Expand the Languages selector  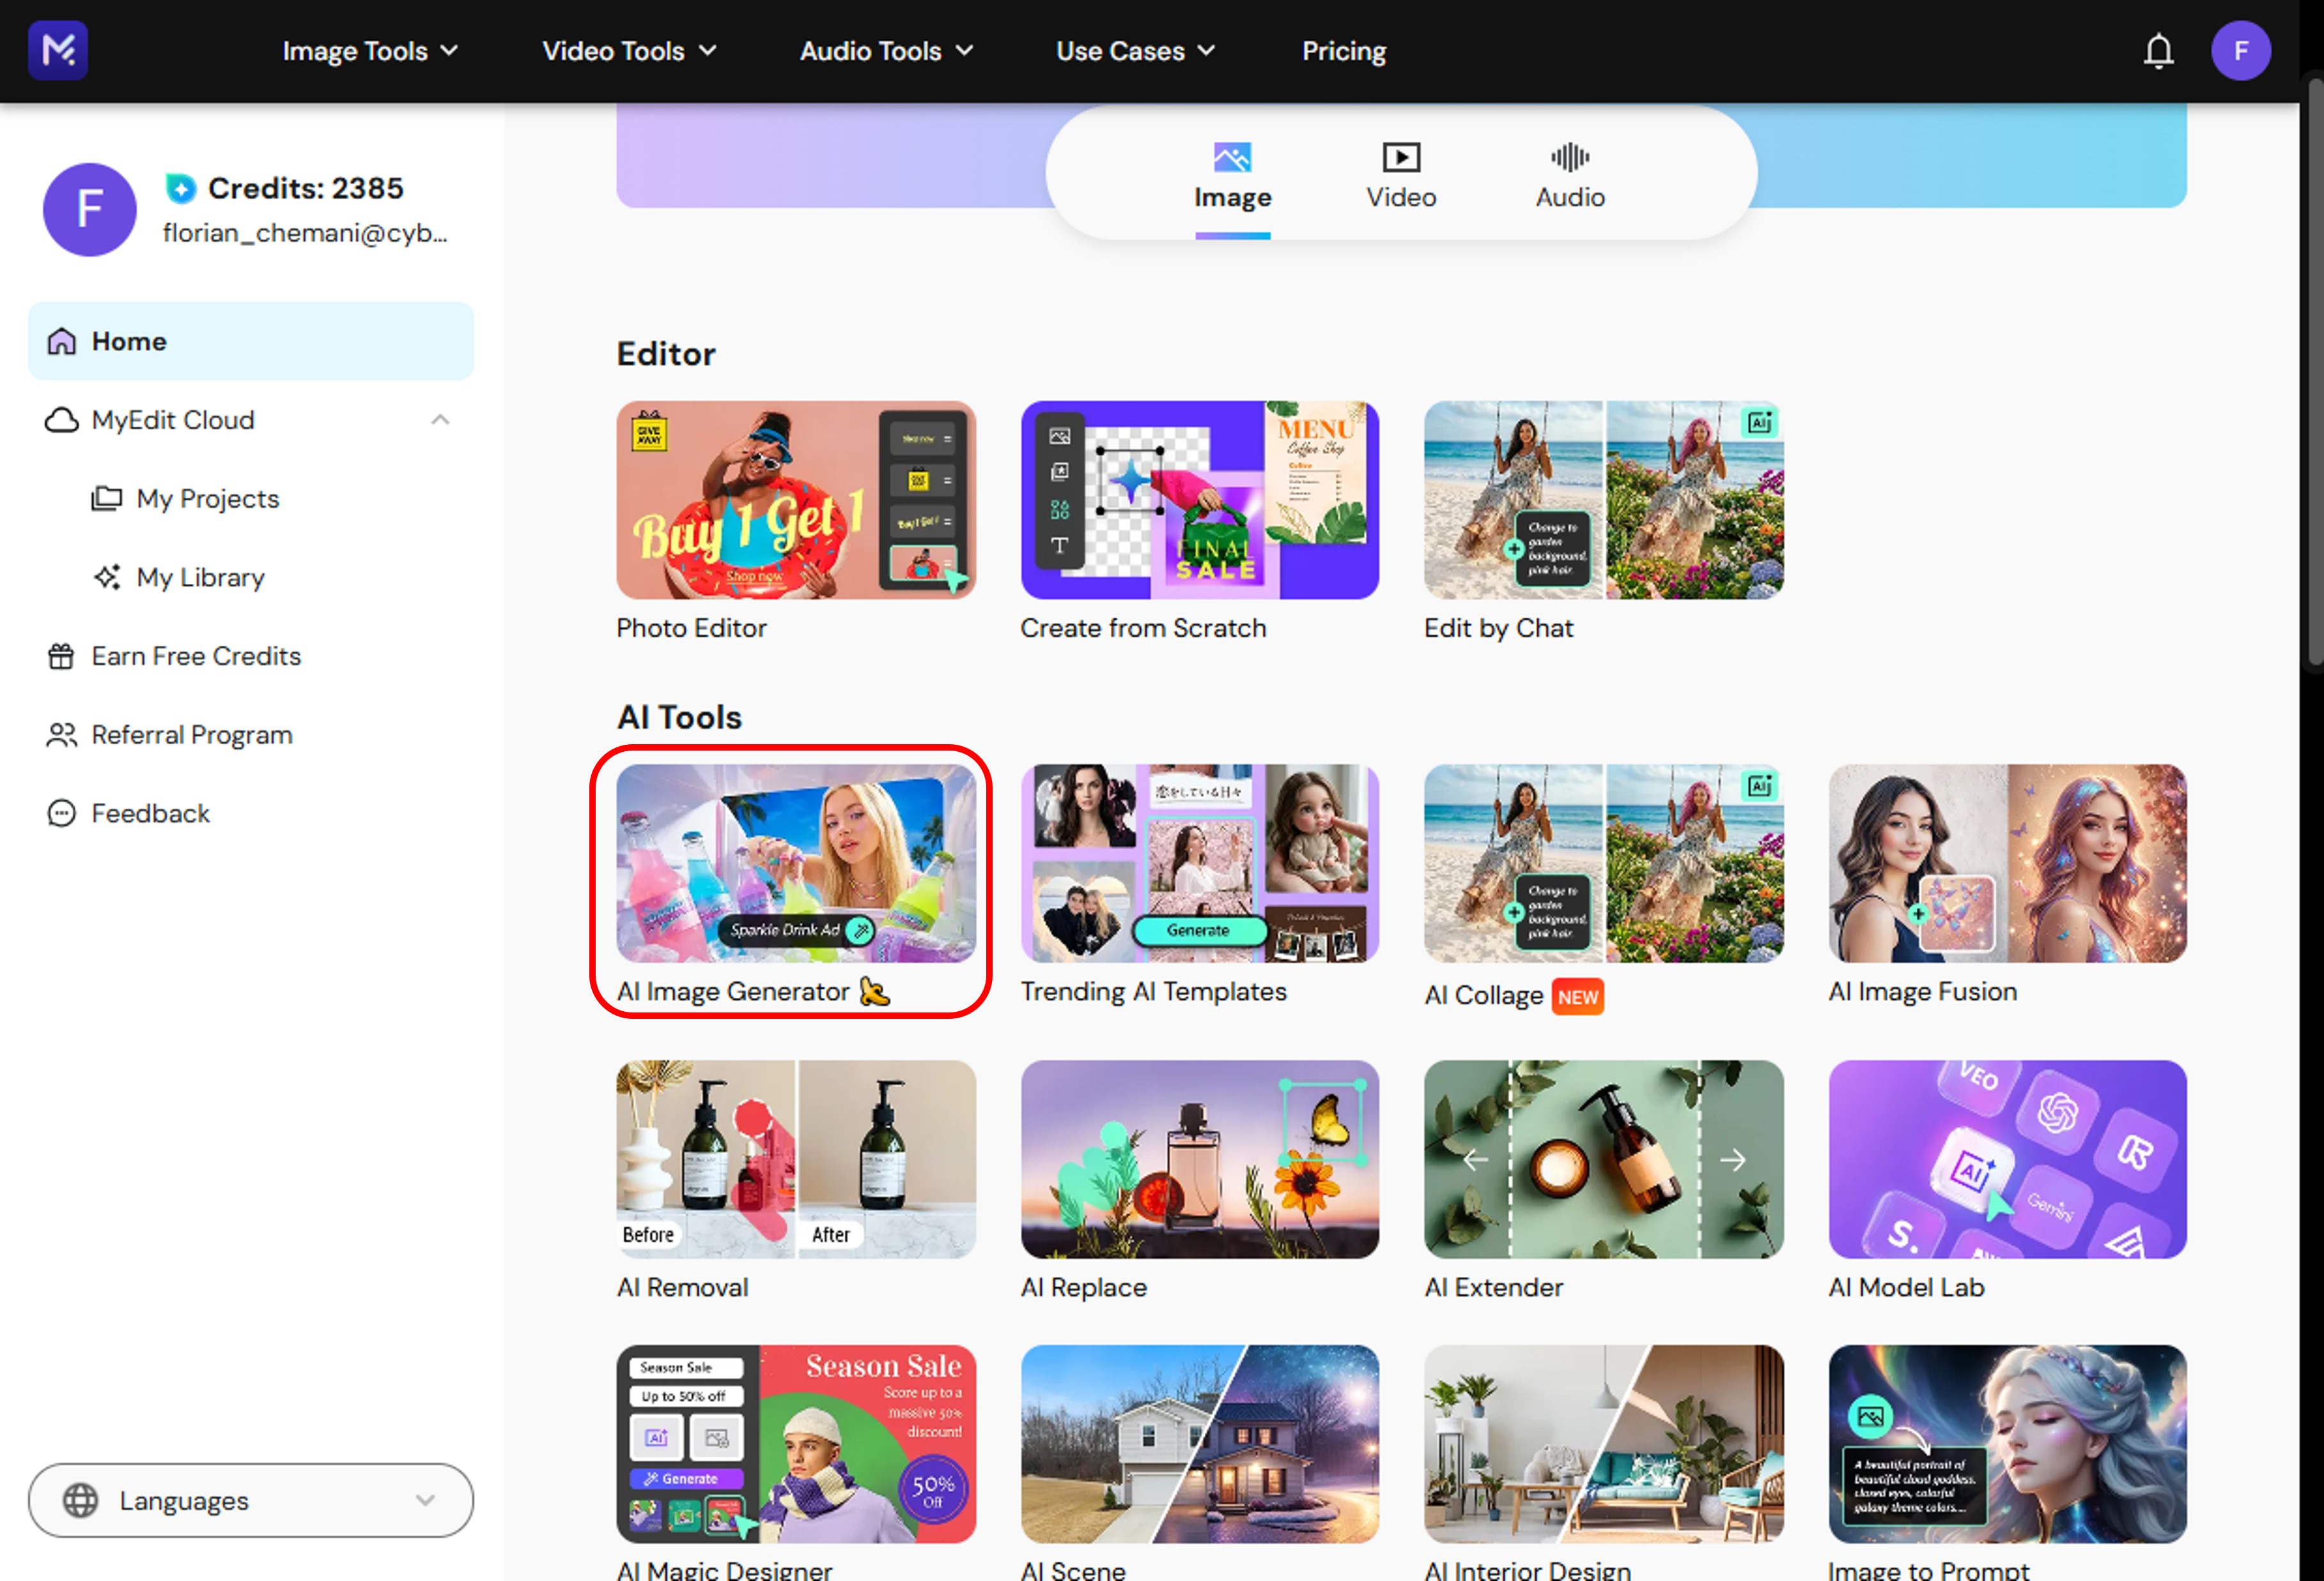(425, 1500)
